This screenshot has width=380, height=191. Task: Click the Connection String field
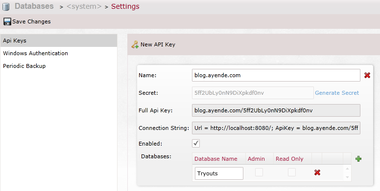pos(276,128)
